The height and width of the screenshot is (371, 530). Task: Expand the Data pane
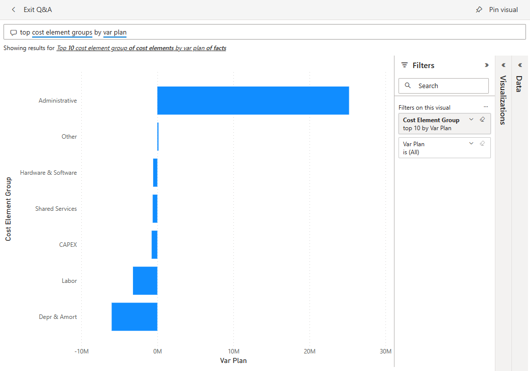pos(520,65)
